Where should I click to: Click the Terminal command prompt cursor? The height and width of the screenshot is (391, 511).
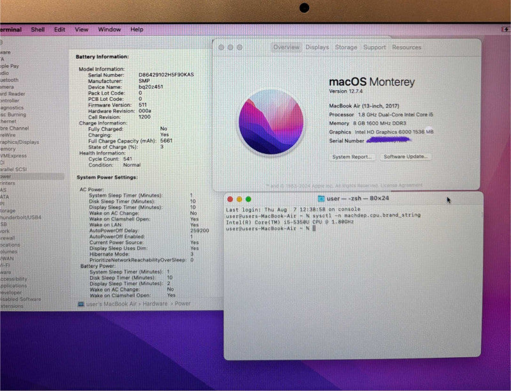(x=314, y=229)
